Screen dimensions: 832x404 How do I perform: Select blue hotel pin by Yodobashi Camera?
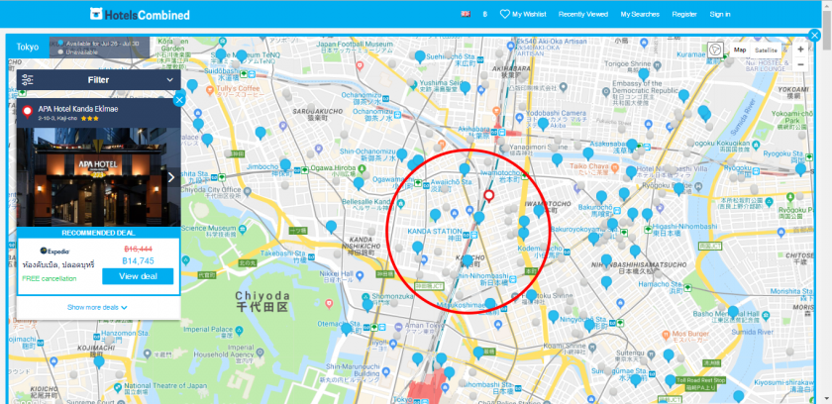pyautogui.click(x=543, y=124)
